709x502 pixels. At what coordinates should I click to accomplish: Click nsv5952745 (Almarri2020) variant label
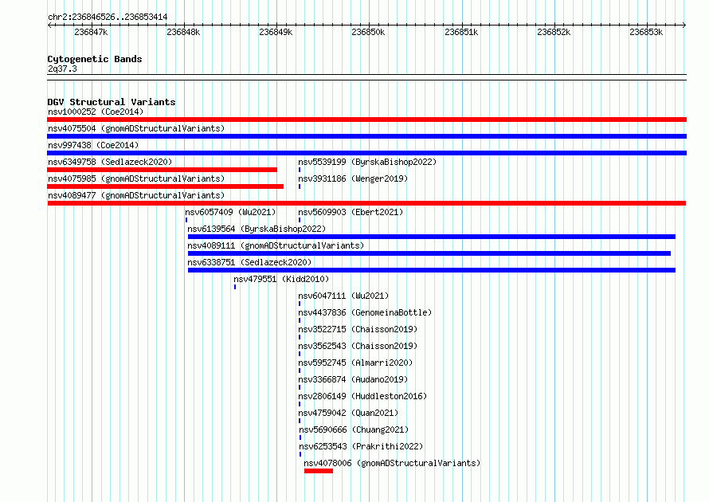tap(355, 363)
